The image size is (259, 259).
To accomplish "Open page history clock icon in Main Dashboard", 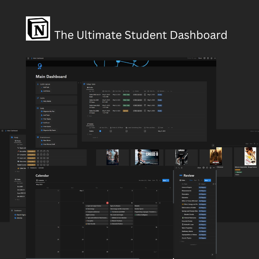I will 208,58.
